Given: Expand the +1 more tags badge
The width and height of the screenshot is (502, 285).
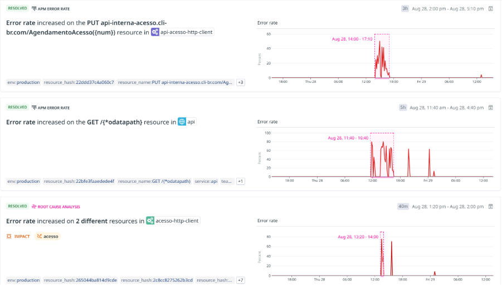Looking at the screenshot, I should [x=241, y=181].
